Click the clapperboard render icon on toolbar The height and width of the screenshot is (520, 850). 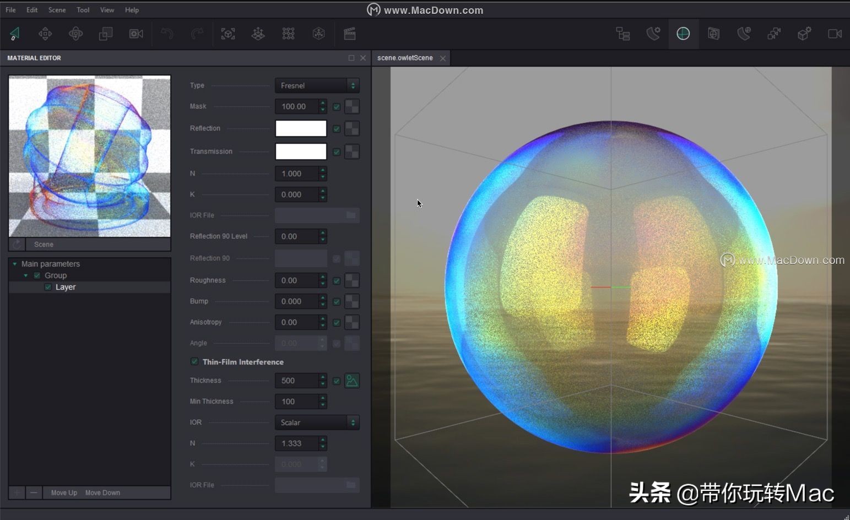pos(349,34)
